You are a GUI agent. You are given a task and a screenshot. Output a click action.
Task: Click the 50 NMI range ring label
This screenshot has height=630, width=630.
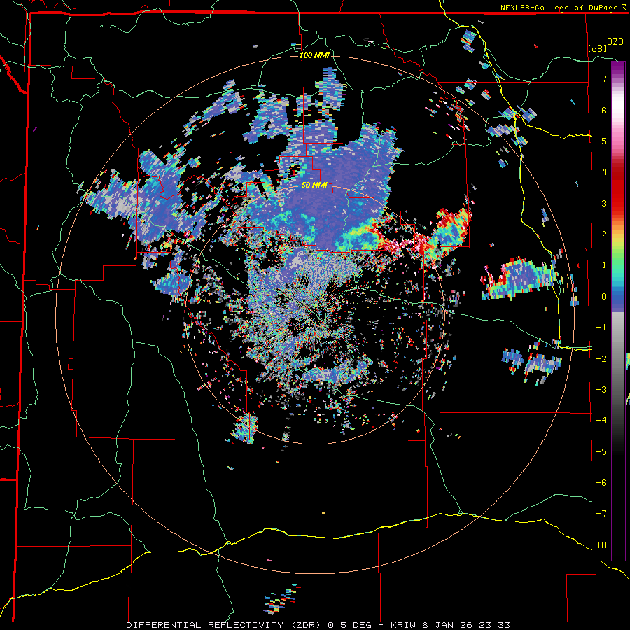click(x=314, y=185)
